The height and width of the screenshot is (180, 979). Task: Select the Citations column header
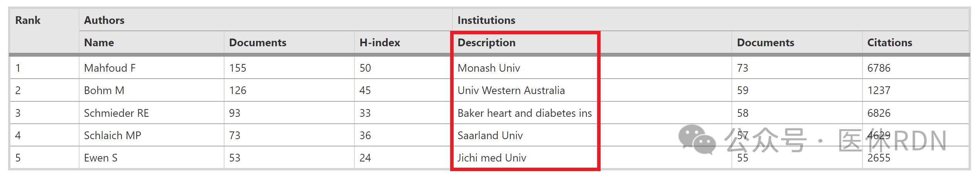[890, 42]
